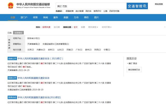Click the 司局子站 row label
Image resolution: width=166 pixels, height=104 pixels.
[x=18, y=38]
